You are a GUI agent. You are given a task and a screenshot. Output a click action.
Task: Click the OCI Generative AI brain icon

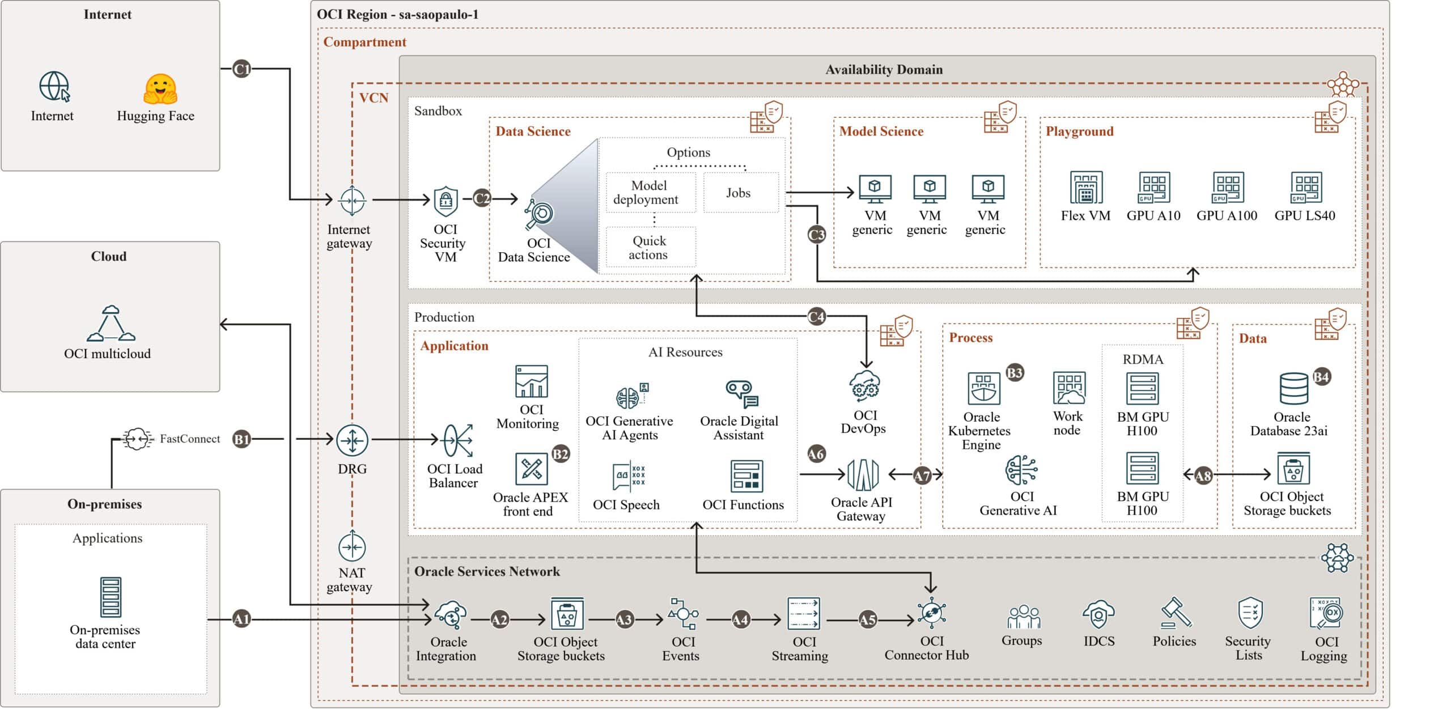pos(1021,470)
